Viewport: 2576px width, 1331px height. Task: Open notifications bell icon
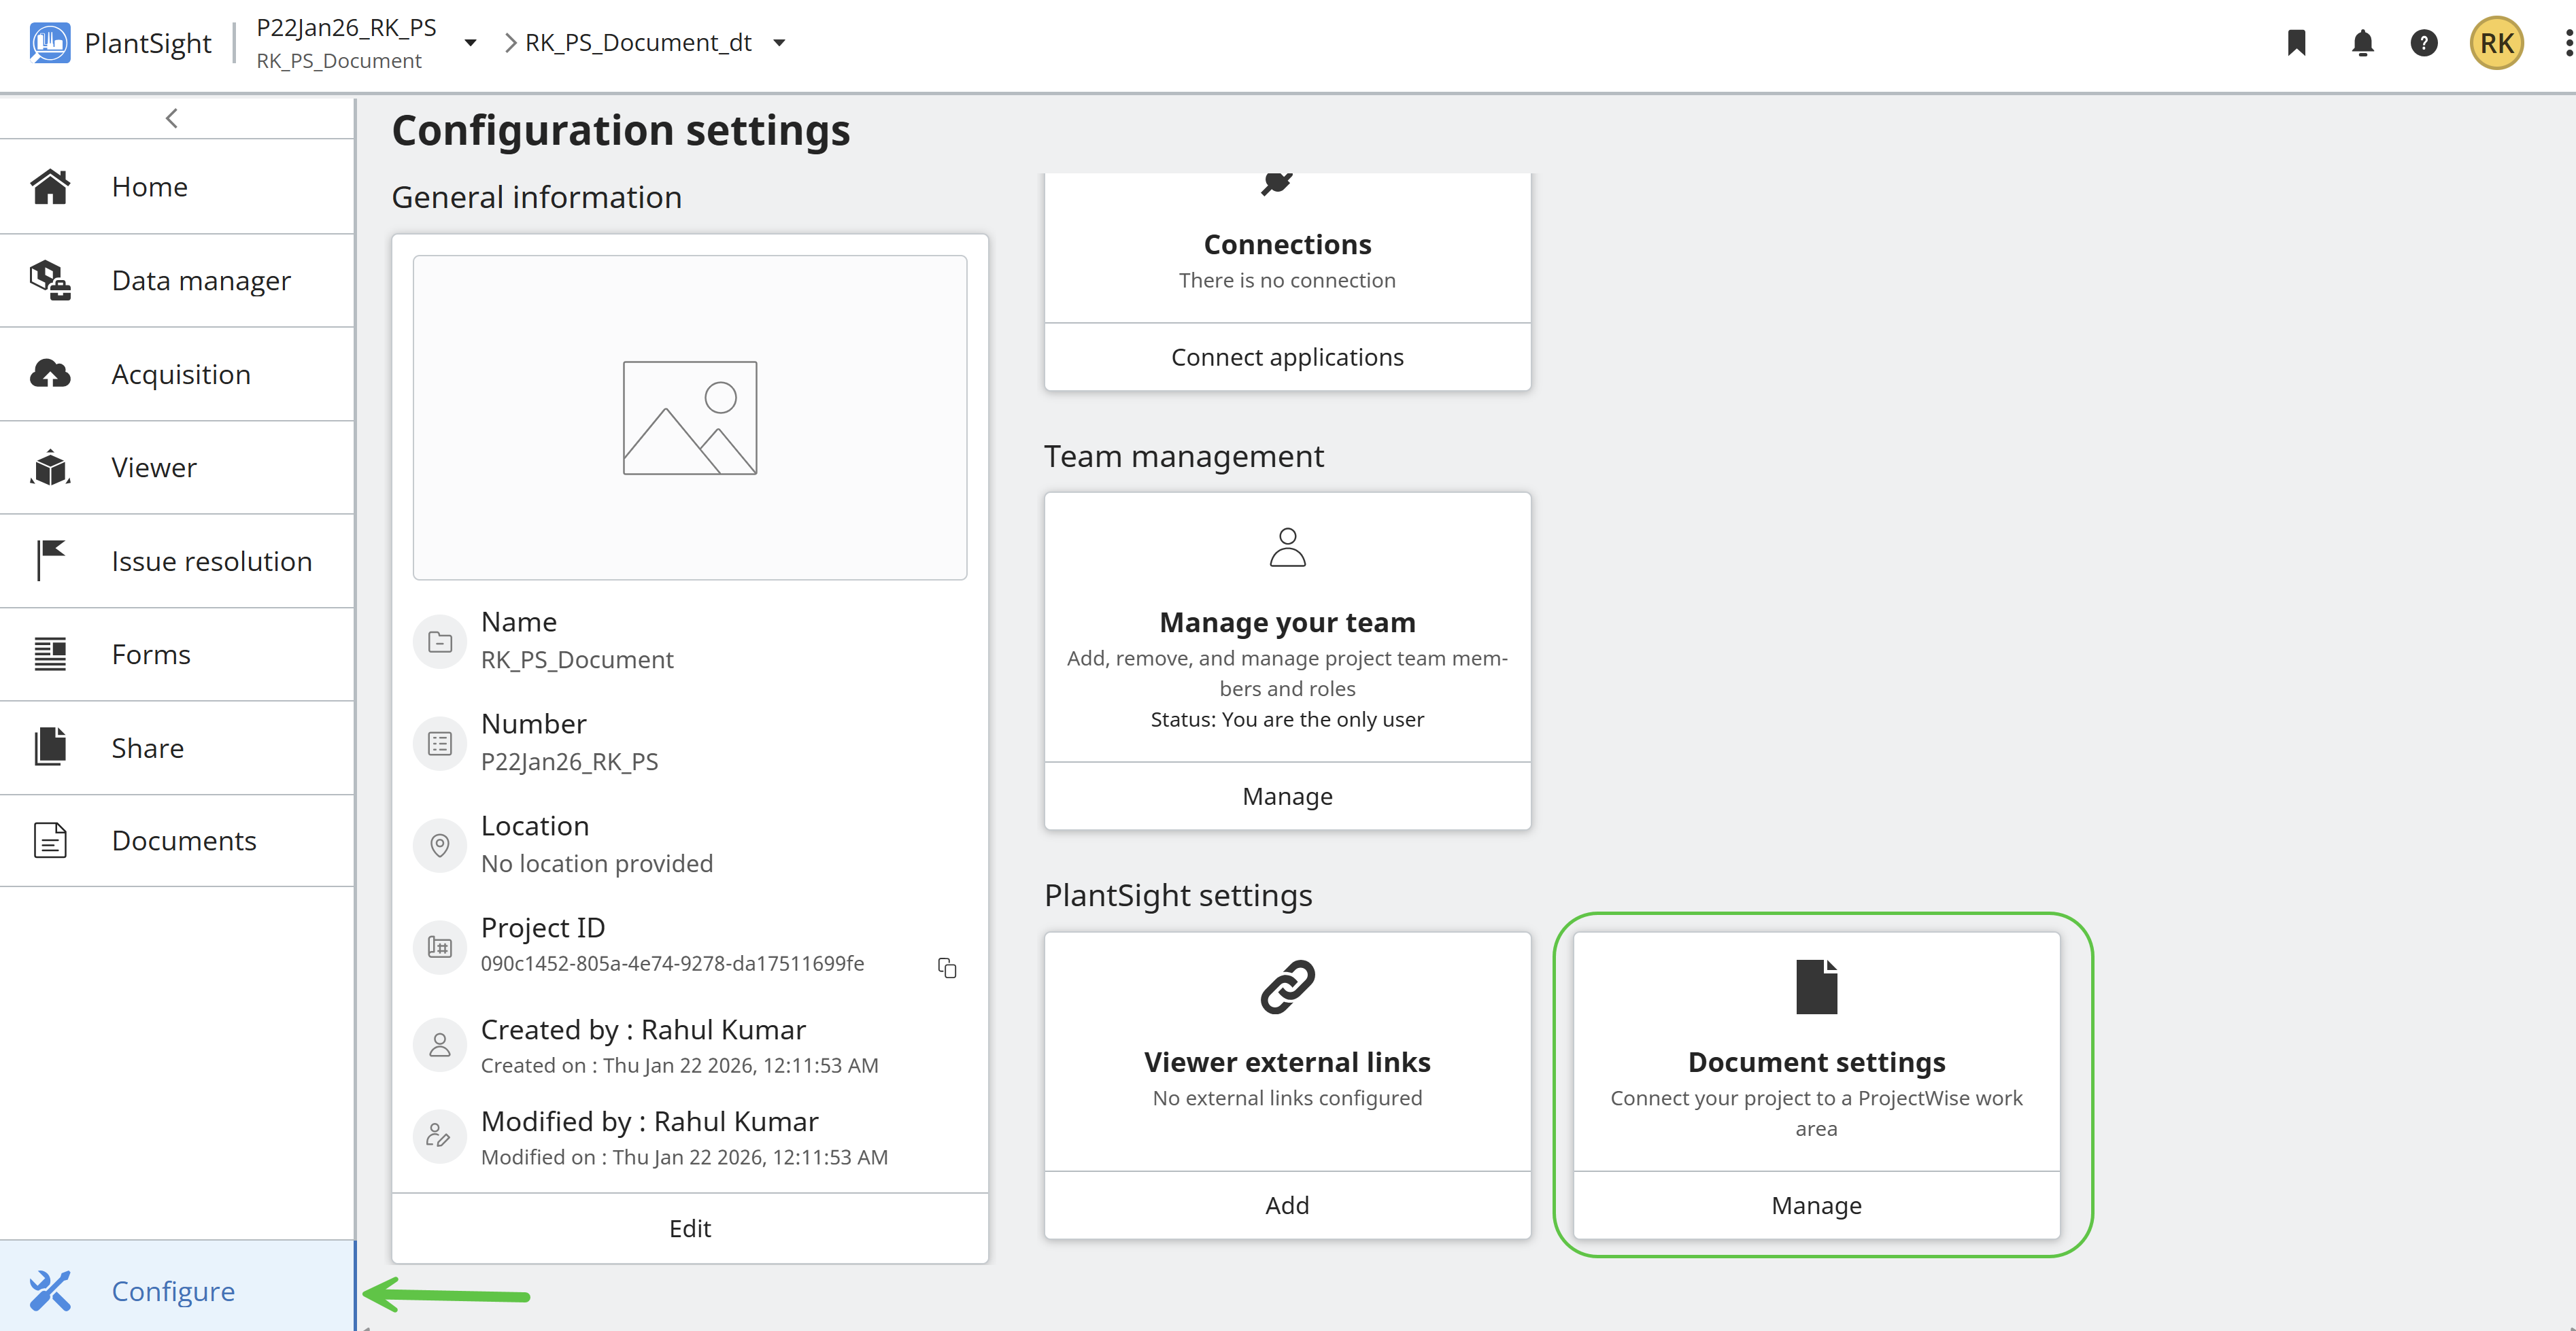coord(2362,43)
